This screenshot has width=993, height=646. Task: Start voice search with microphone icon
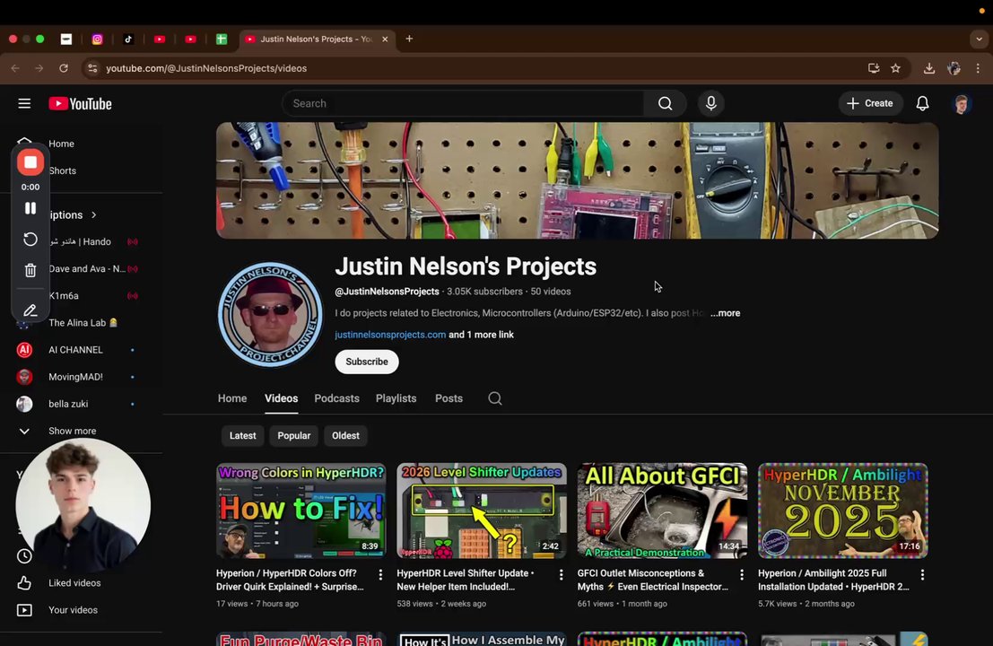711,103
